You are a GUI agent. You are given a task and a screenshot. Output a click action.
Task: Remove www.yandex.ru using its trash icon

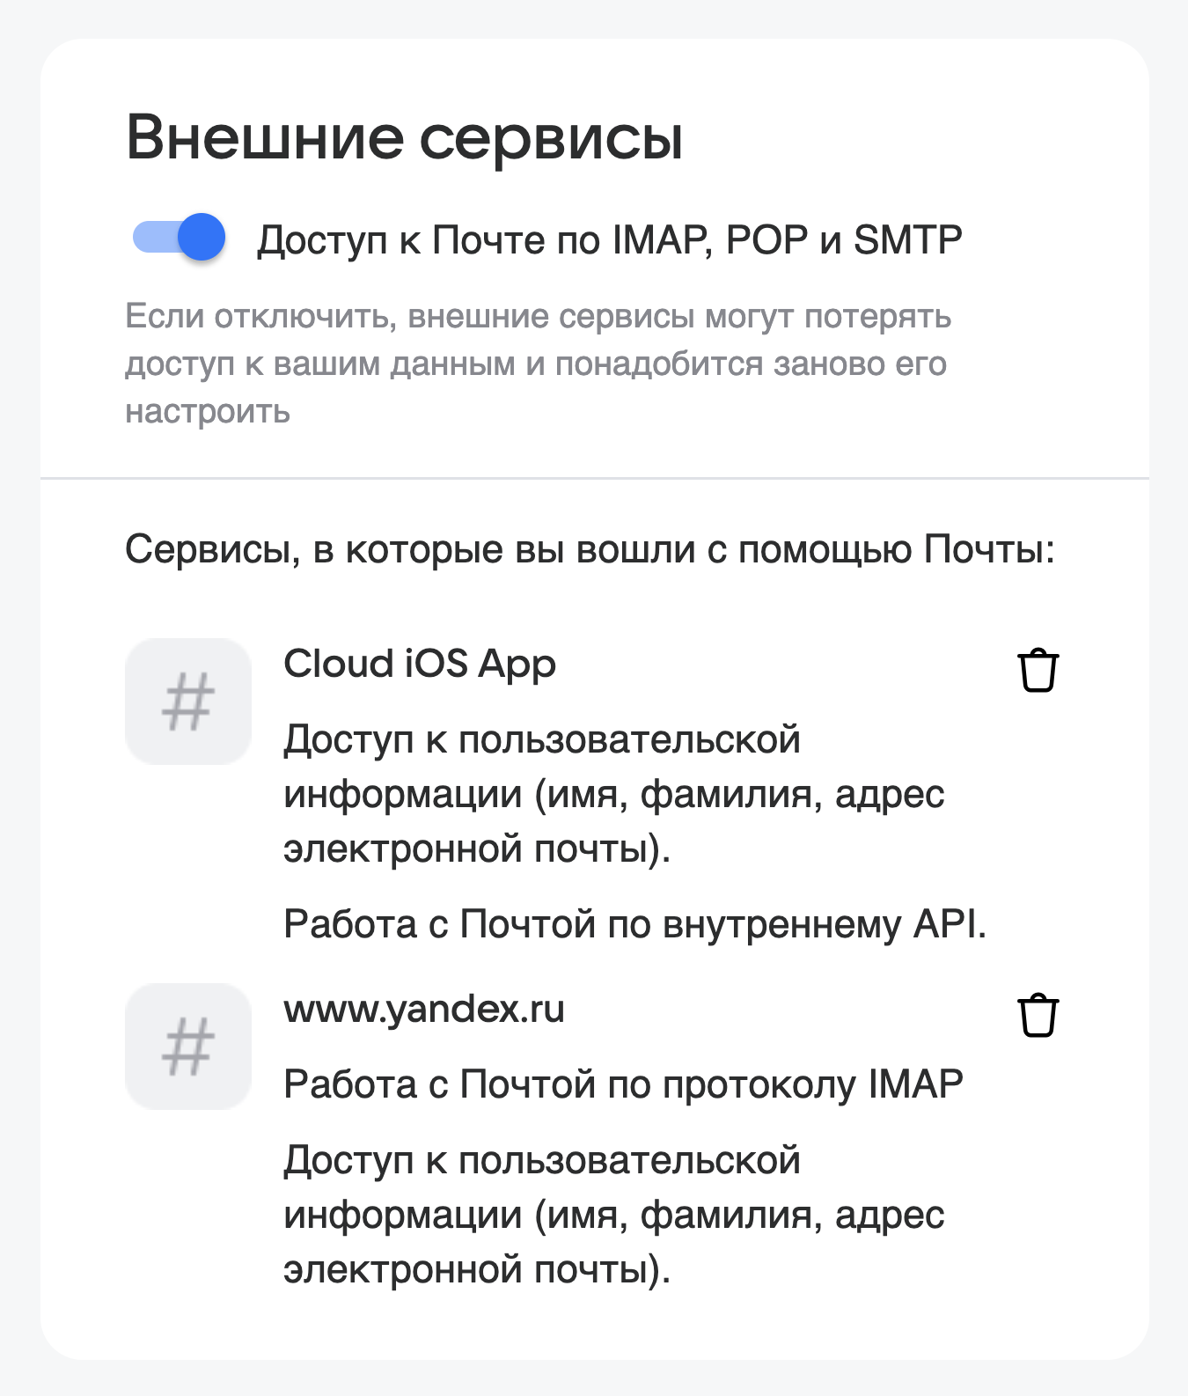1038,1017
